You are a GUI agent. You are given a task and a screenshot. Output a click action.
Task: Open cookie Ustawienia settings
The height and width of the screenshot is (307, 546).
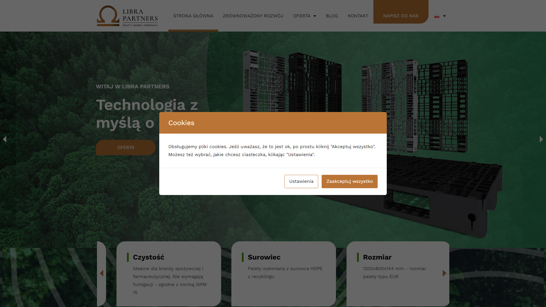301,181
